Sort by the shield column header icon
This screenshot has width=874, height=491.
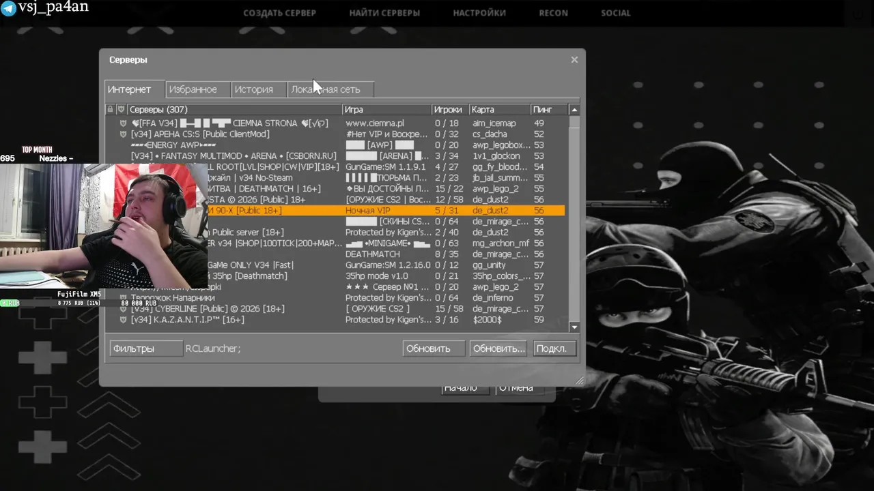121,109
